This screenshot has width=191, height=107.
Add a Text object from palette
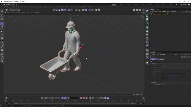(x=147, y=23)
